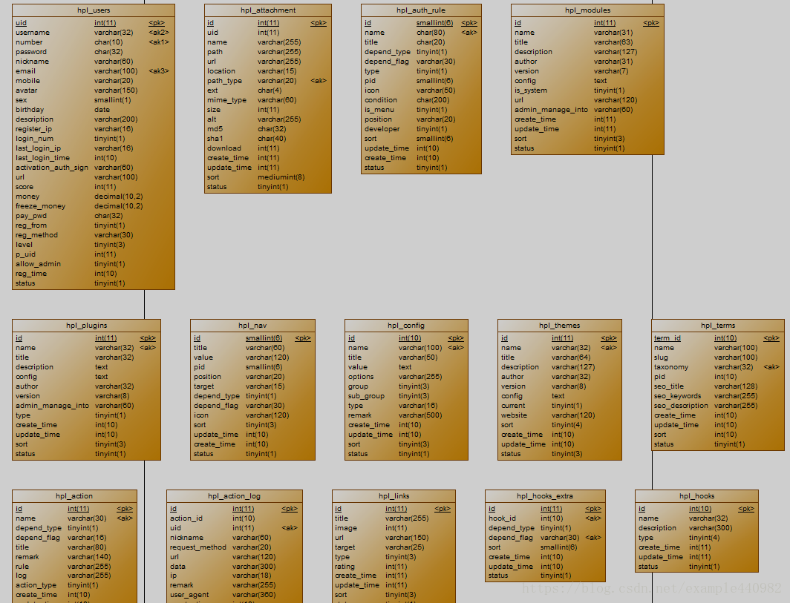Click the 'target' column in hpl_nav

(204, 386)
